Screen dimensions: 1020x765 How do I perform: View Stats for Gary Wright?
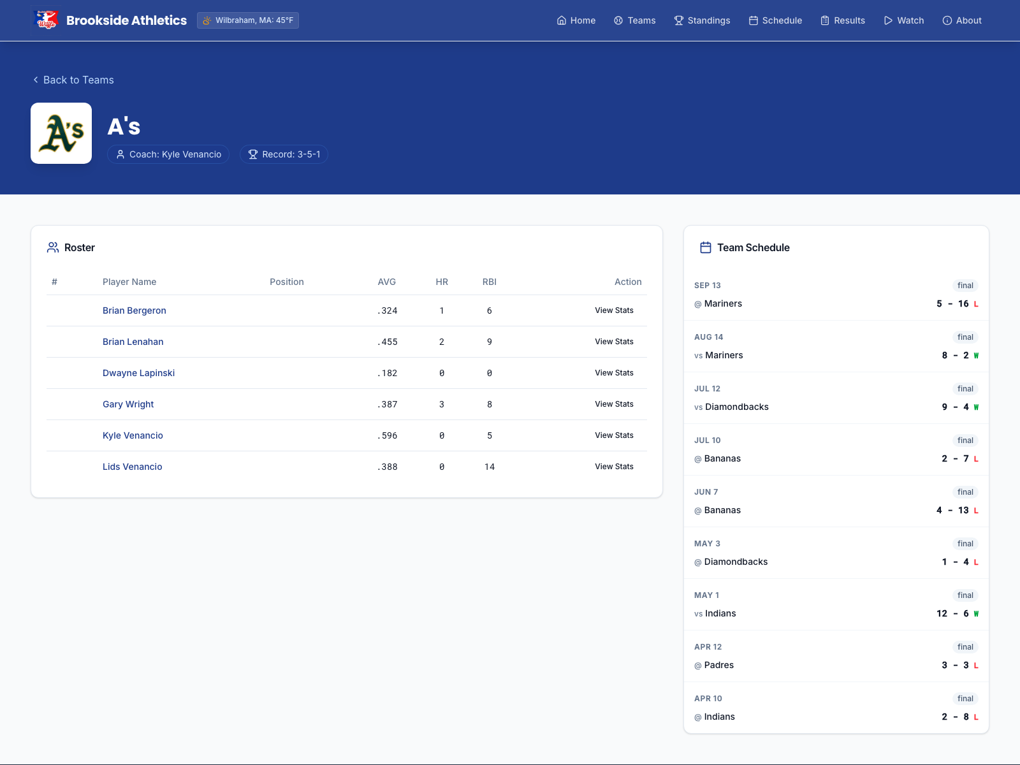tap(614, 404)
